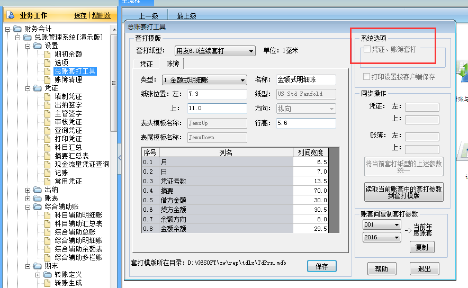Open the 2016 year dropdown
The width and height of the screenshot is (468, 288).
coord(397,237)
